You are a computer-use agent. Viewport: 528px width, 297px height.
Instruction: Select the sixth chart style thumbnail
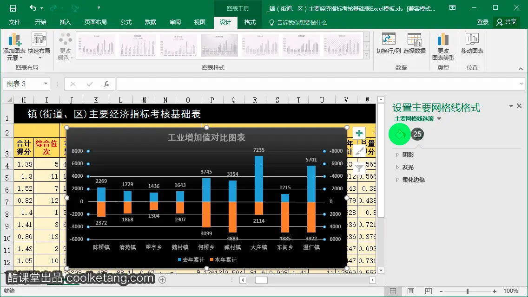[301, 45]
